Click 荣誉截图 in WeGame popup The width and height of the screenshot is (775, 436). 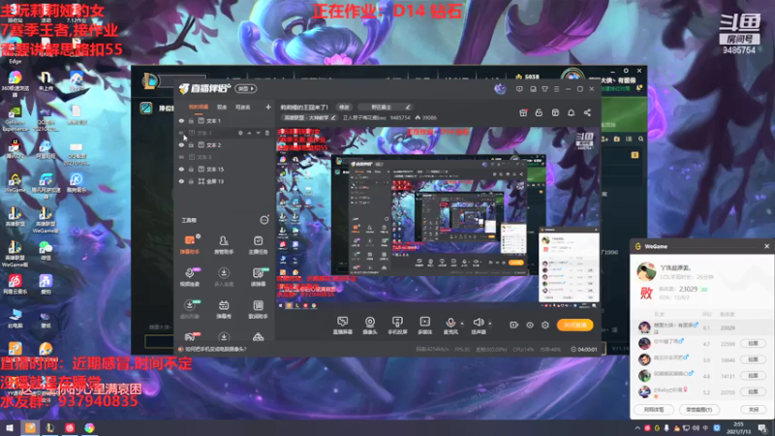tap(698, 409)
